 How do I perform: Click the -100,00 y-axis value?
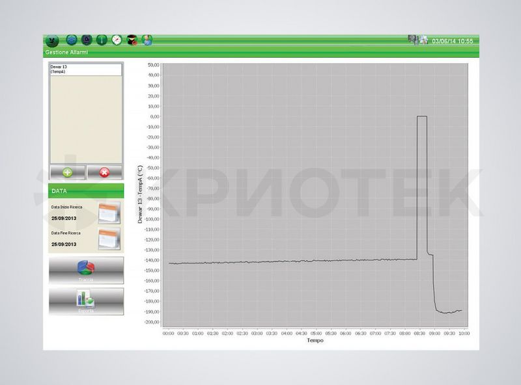click(x=152, y=219)
